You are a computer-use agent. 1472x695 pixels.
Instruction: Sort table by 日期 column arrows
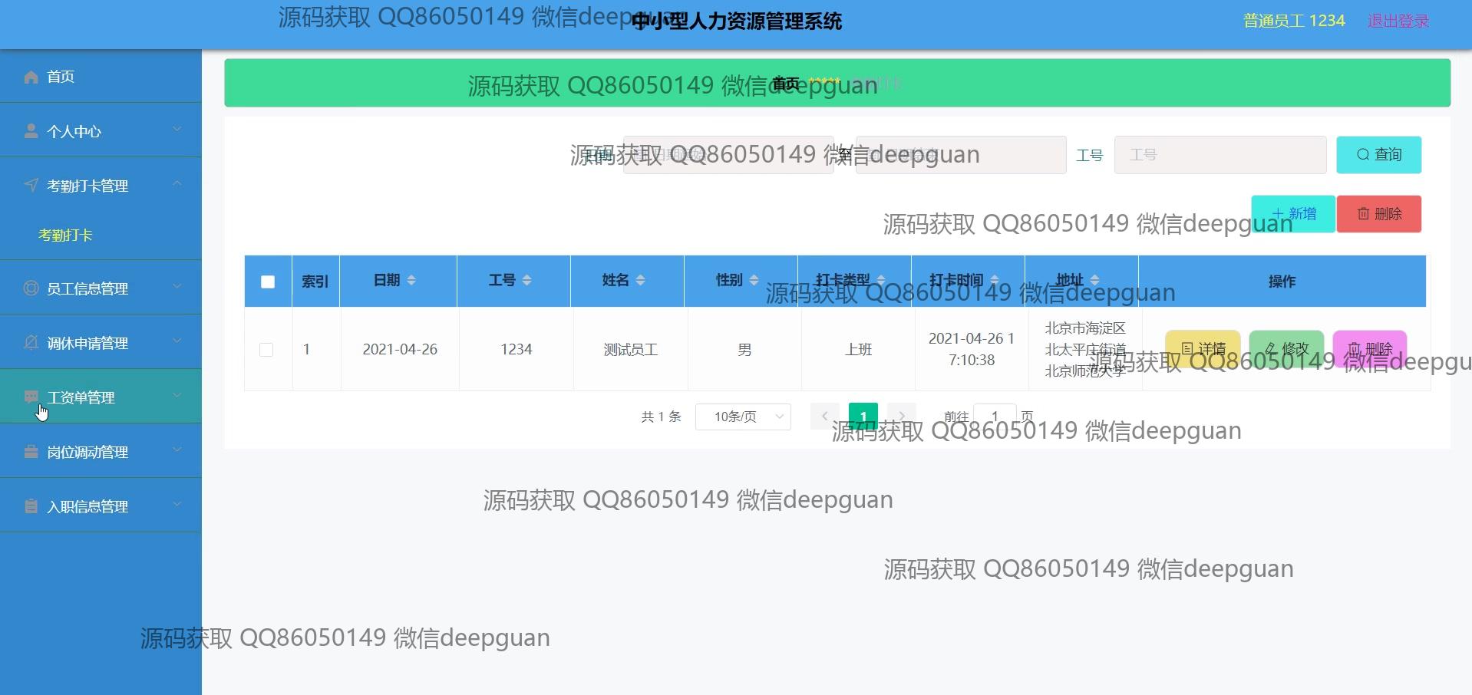[411, 281]
